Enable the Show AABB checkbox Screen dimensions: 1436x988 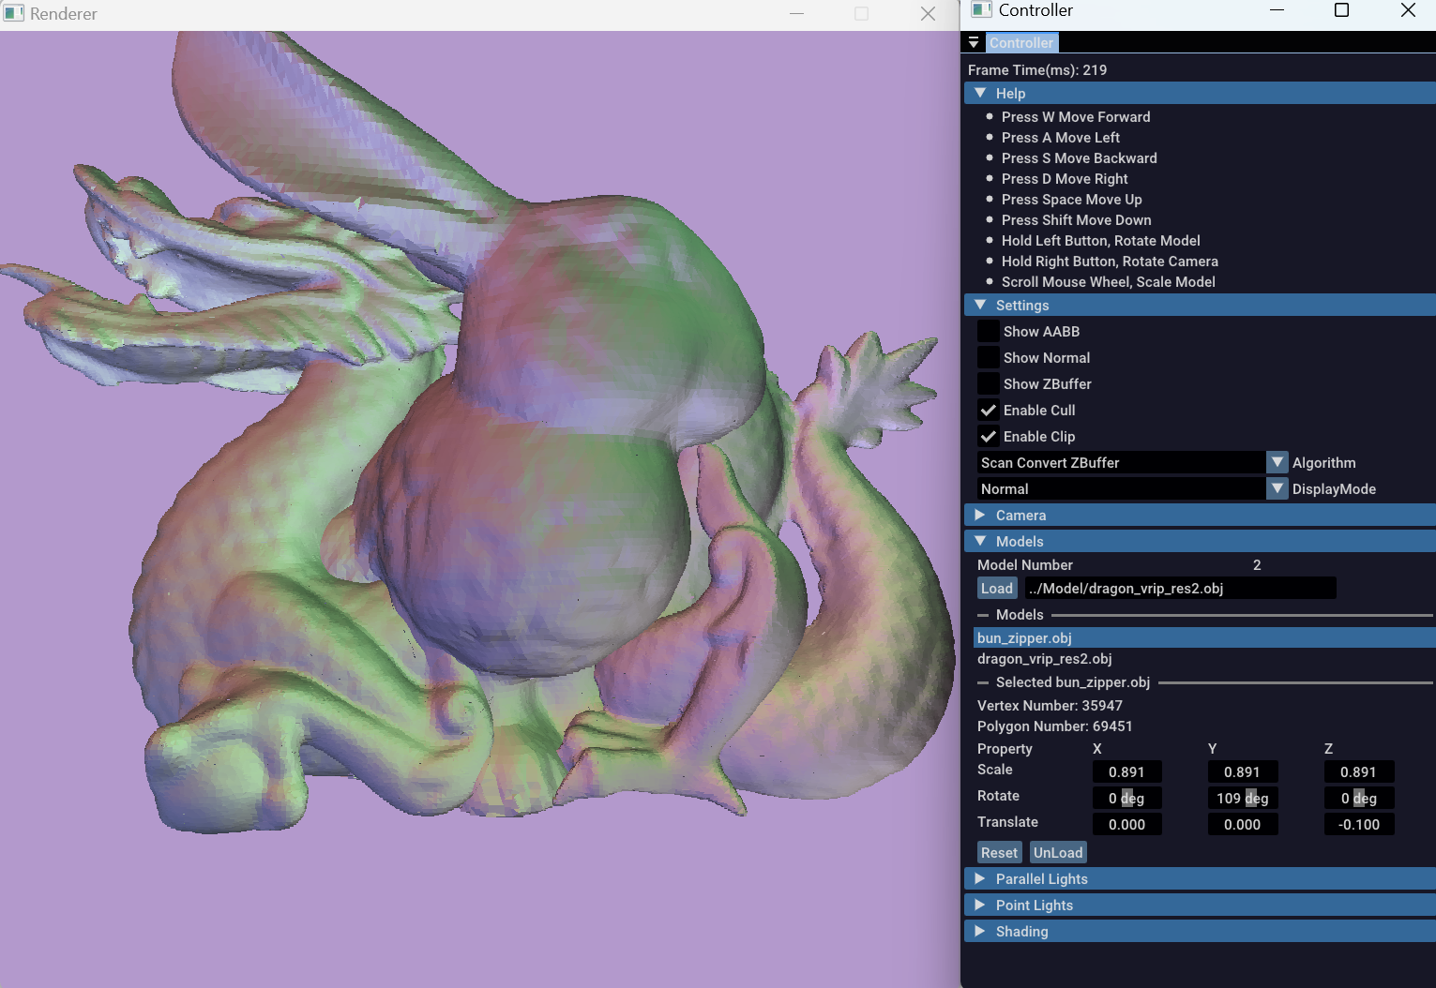pyautogui.click(x=989, y=332)
